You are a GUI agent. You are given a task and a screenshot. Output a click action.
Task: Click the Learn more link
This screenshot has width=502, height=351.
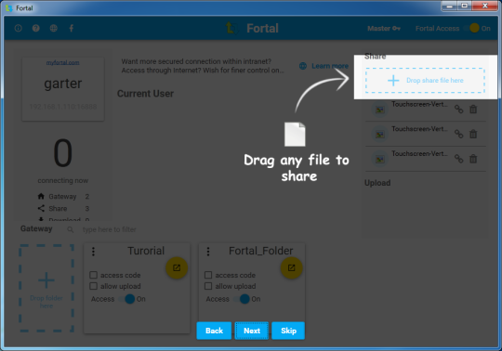point(330,66)
